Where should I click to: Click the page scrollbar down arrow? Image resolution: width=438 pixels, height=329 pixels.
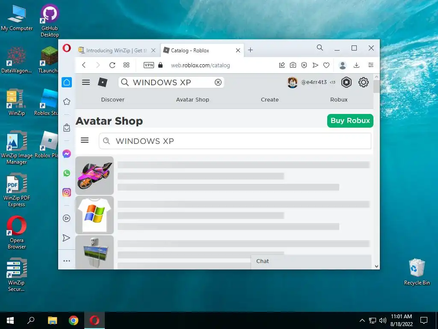[376, 266]
